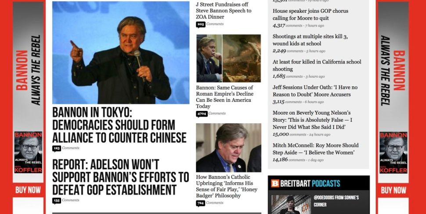The image size is (426, 214).
Task: Click the Roman Empire article thumbnail image
Action: 228,58
